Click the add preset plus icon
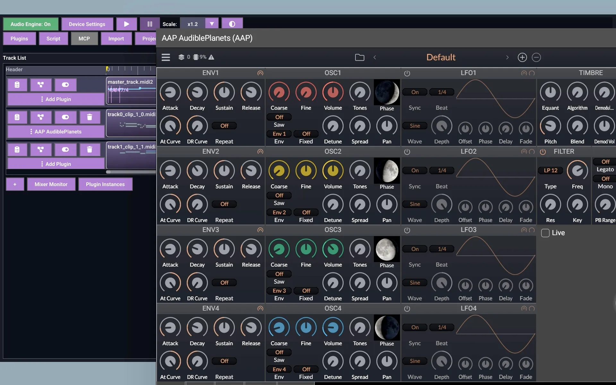 click(x=522, y=57)
